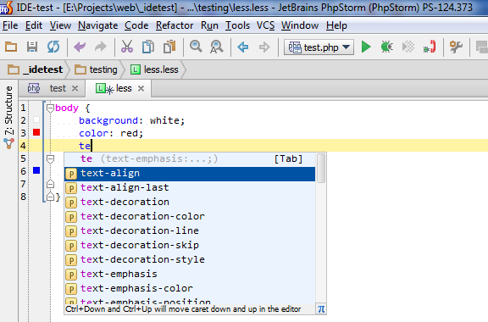
Task: Select text-align-last completion suggestion
Action: click(x=190, y=188)
